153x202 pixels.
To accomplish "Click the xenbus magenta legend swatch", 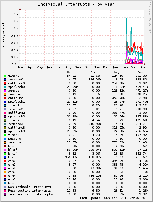I will (x=5, y=91).
